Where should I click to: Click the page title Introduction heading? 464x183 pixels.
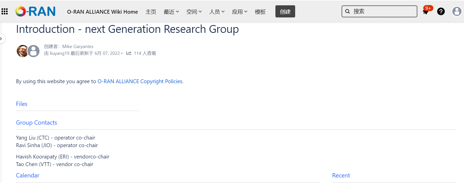pyautogui.click(x=127, y=29)
